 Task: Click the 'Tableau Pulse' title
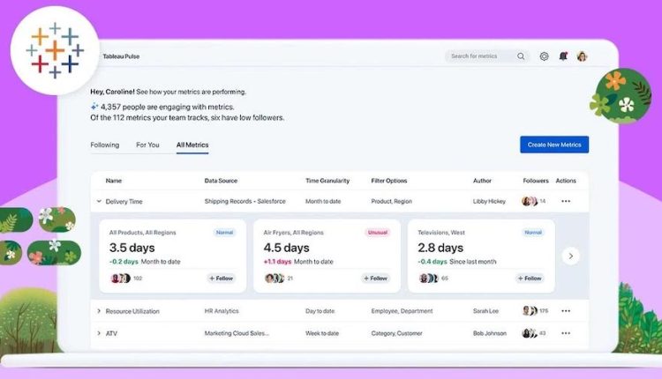coord(121,56)
